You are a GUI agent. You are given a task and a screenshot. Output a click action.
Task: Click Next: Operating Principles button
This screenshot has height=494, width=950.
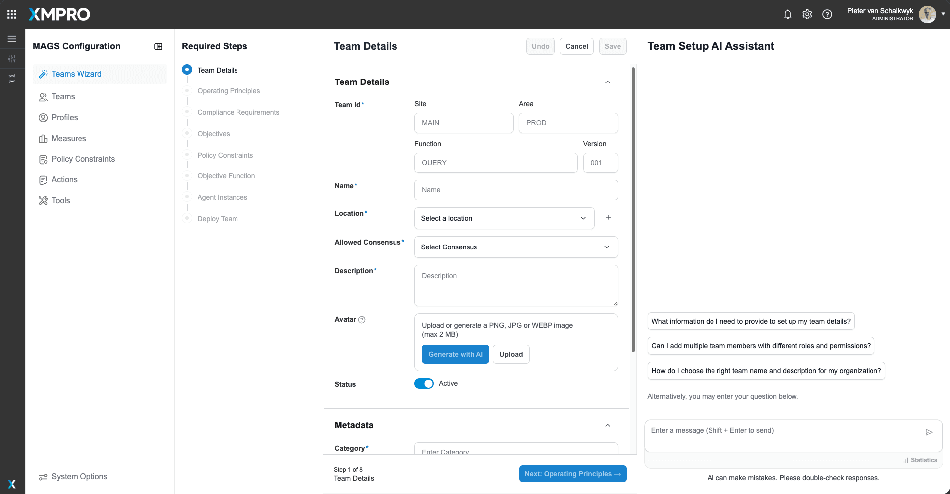tap(572, 474)
